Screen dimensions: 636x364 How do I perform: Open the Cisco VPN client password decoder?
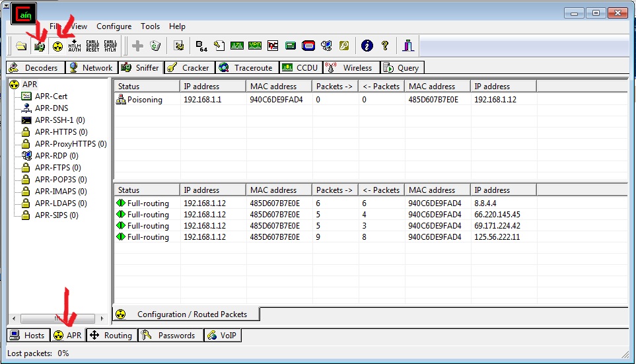pyautogui.click(x=255, y=46)
